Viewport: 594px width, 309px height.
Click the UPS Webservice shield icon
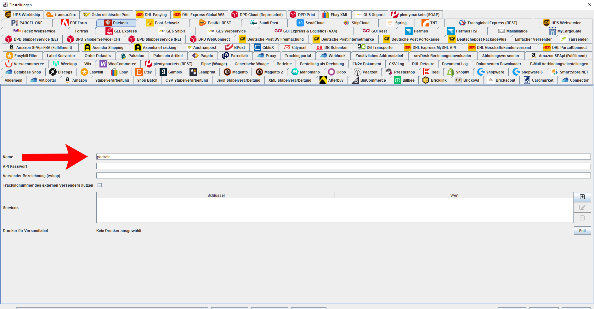pyautogui.click(x=546, y=23)
